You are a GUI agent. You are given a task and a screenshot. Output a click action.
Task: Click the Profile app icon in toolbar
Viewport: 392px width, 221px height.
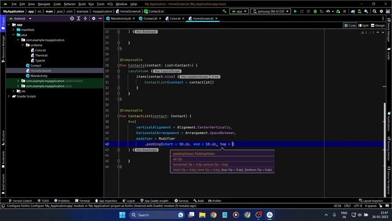coord(328,11)
